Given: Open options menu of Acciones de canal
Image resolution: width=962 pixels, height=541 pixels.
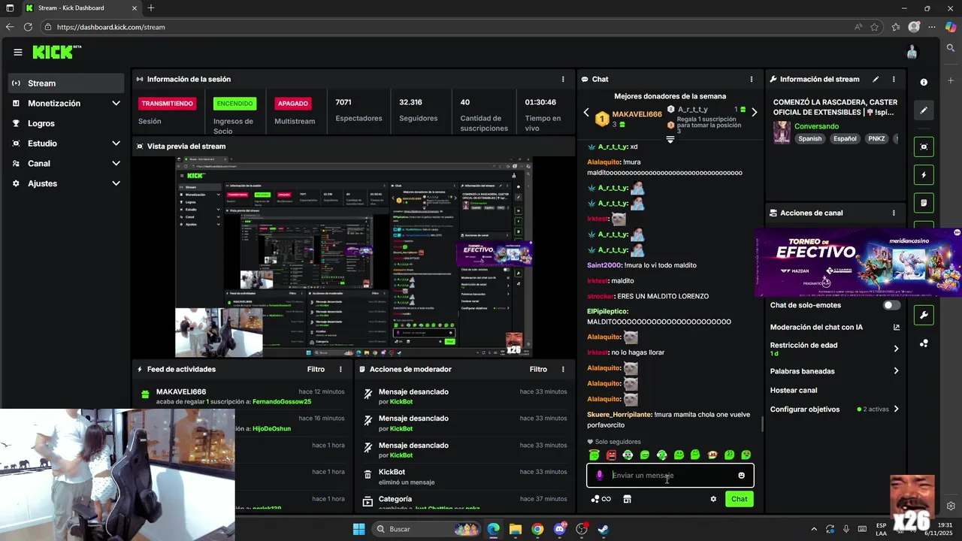Looking at the screenshot, I should pyautogui.click(x=894, y=213).
